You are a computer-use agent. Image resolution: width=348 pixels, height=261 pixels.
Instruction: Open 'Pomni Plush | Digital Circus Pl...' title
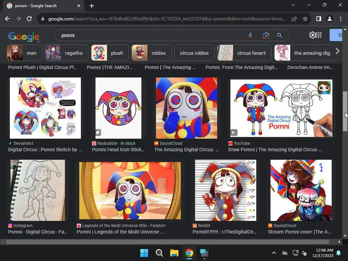point(42,67)
